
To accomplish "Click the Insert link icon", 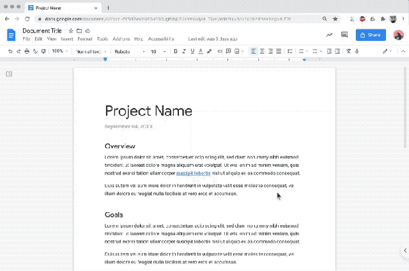I will [x=220, y=51].
